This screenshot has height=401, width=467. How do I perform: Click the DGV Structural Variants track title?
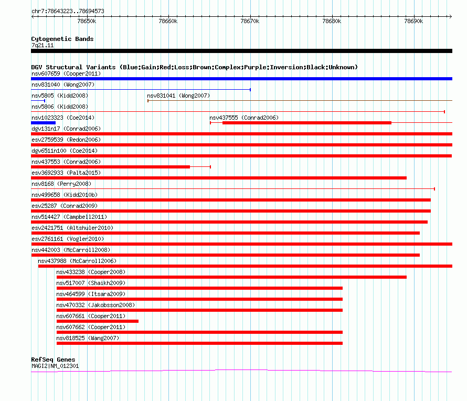[195, 67]
